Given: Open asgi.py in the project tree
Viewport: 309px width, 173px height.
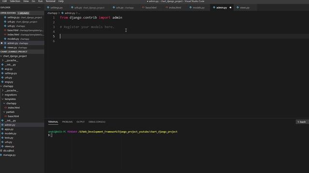Looking at the screenshot, I should point(9,69).
